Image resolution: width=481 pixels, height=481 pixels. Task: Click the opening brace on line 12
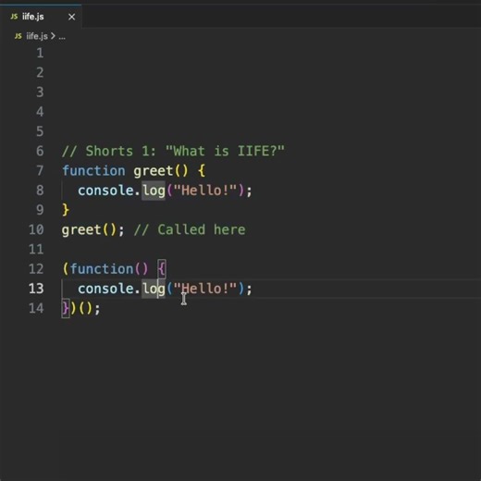click(x=162, y=269)
